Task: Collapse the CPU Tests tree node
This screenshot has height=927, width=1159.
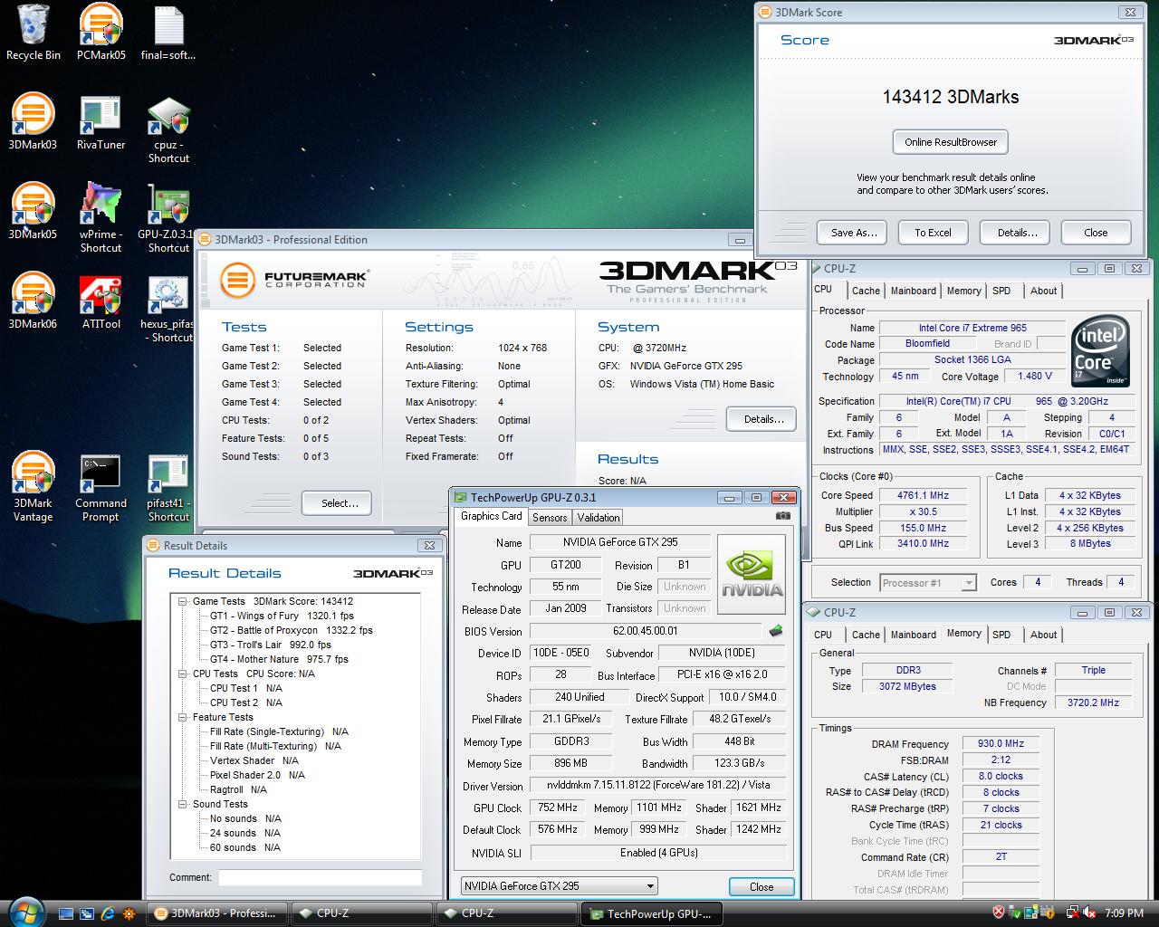Action: click(x=182, y=674)
